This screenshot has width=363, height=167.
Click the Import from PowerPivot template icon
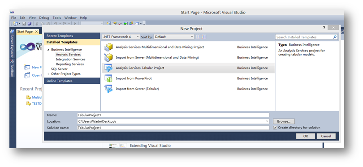tap(108, 78)
